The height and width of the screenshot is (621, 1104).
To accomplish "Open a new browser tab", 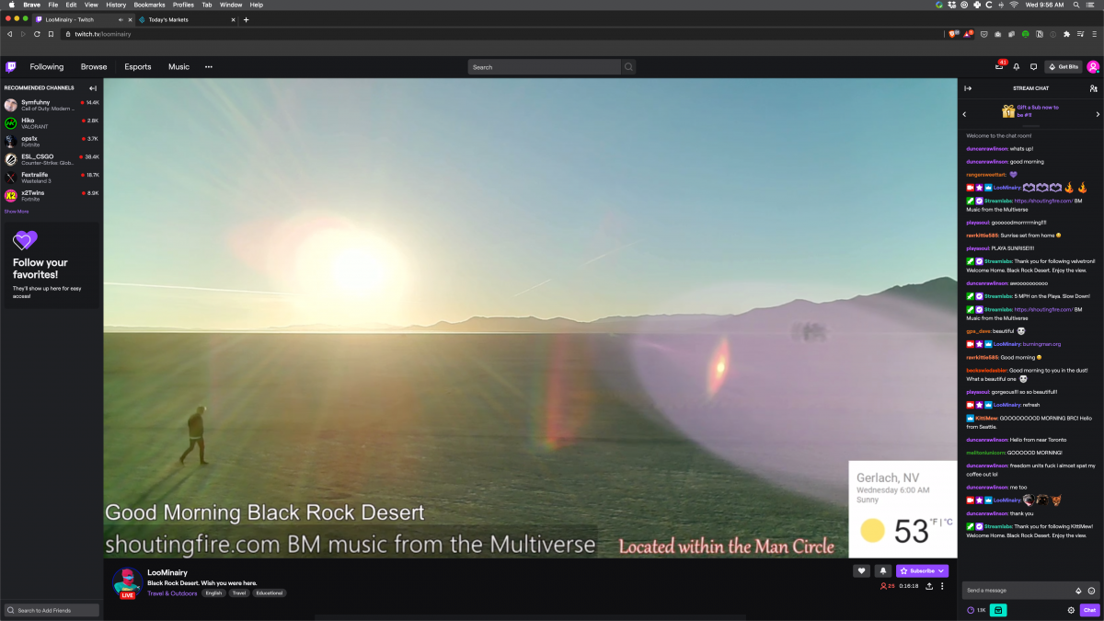I will click(246, 19).
